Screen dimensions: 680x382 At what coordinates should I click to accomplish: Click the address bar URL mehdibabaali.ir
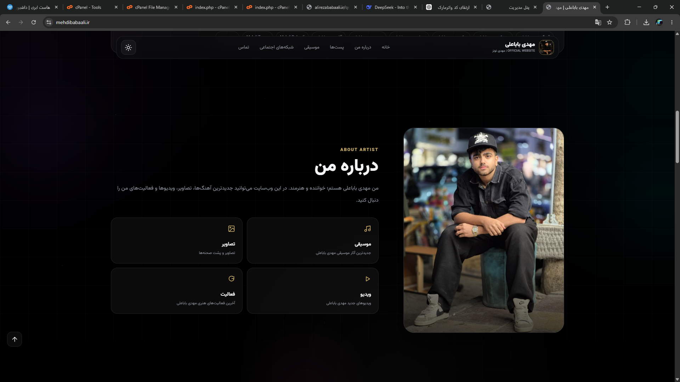click(x=73, y=22)
